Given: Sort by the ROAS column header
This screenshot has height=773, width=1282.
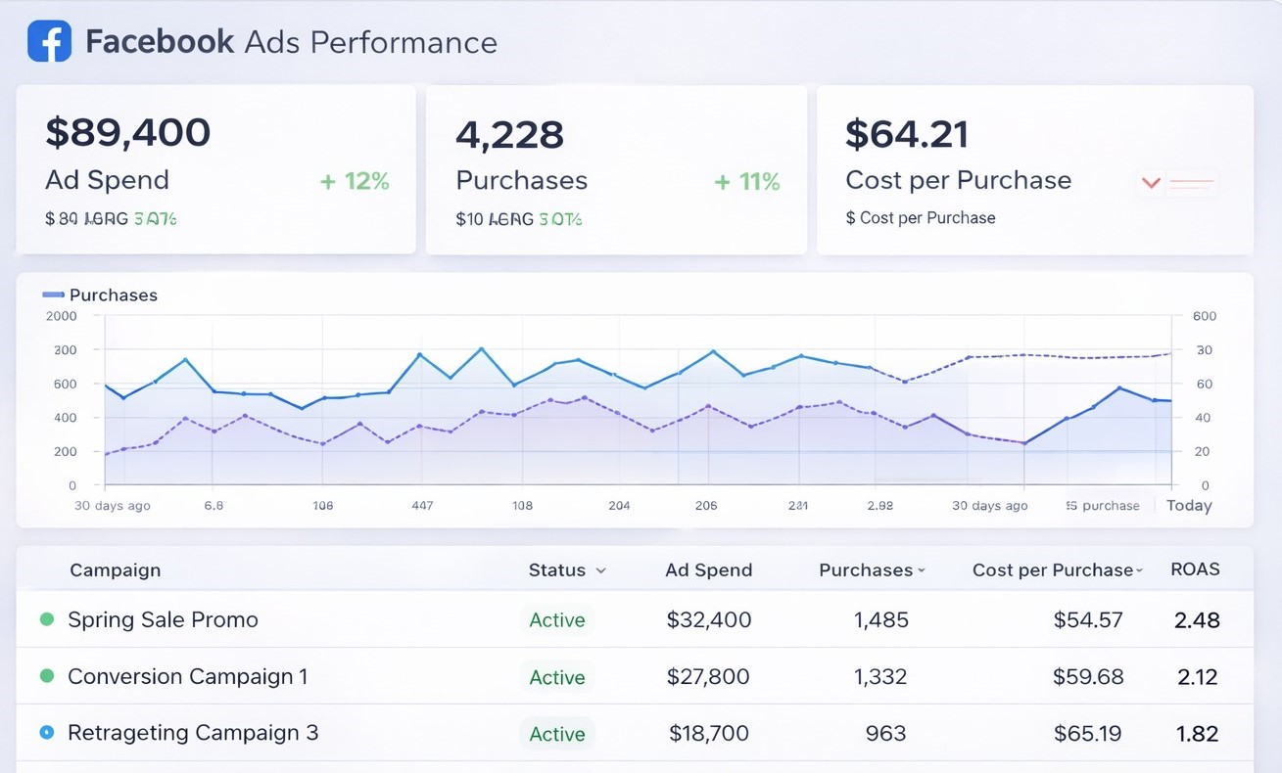Looking at the screenshot, I should point(1195,569).
